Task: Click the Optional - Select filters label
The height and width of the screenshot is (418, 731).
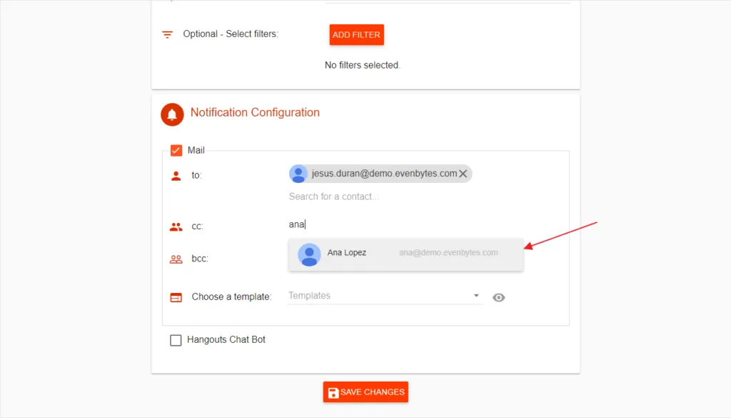Action: point(231,34)
